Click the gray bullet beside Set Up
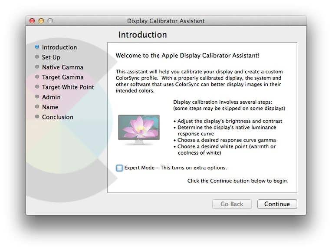The height and width of the screenshot is (251, 332). [37, 57]
